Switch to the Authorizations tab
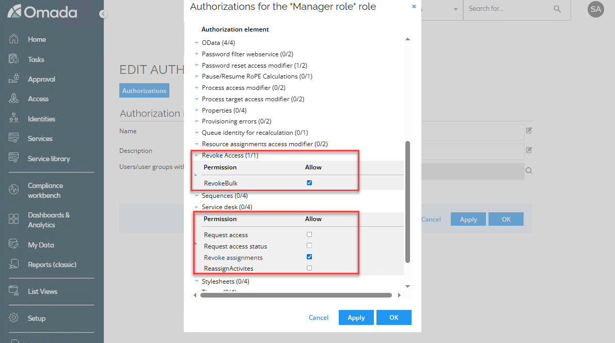 (144, 90)
